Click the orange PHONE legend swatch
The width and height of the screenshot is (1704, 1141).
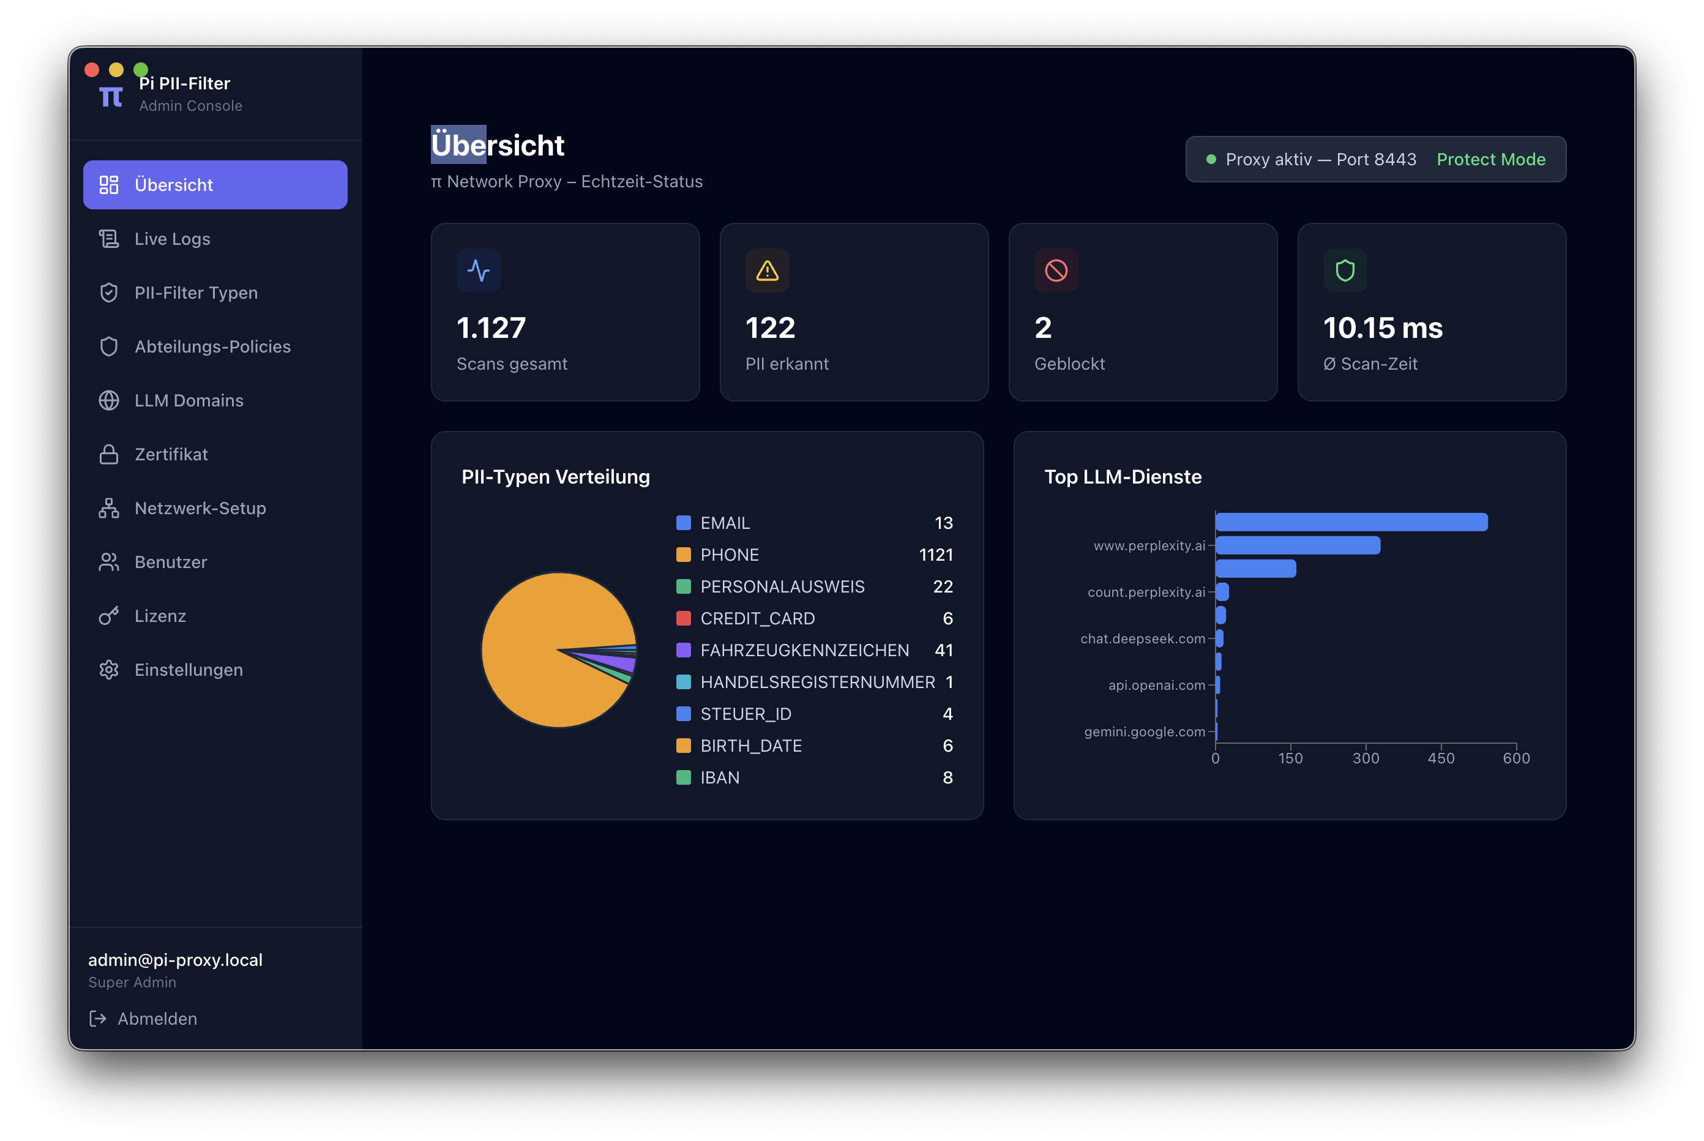(x=683, y=555)
